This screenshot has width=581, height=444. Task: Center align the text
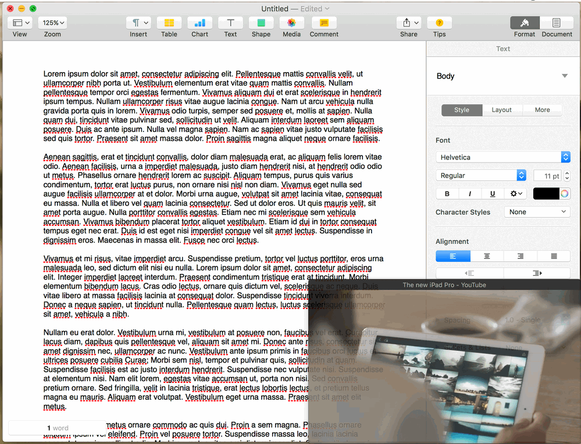point(487,256)
